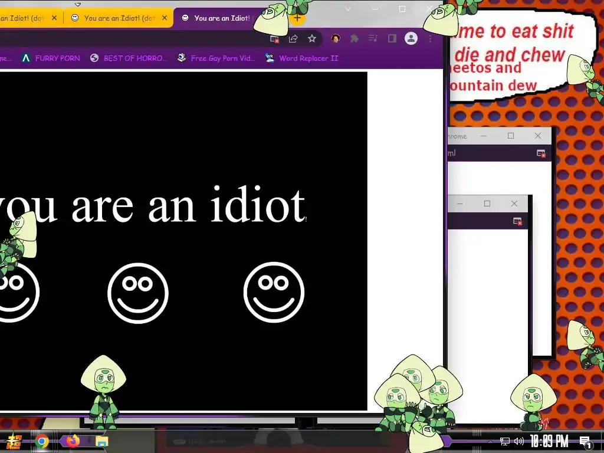
Task: Close the middle 'You are an Idiot! (do' tab
Action: pos(165,18)
